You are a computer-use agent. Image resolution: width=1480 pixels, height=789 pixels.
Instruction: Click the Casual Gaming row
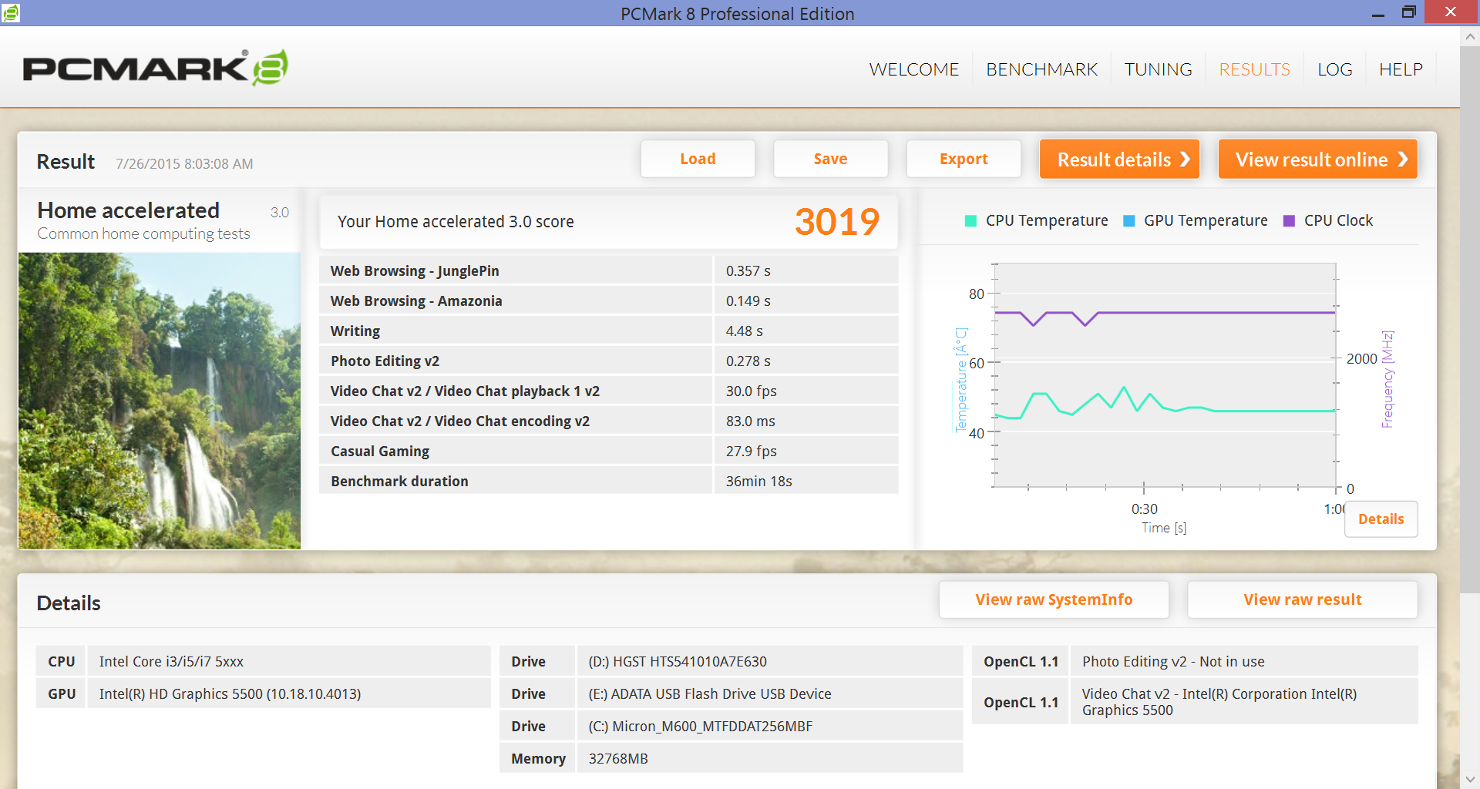click(x=609, y=451)
